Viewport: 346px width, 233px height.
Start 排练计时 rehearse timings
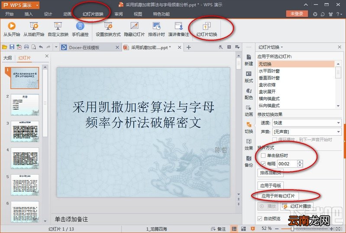pyautogui.click(x=156, y=29)
